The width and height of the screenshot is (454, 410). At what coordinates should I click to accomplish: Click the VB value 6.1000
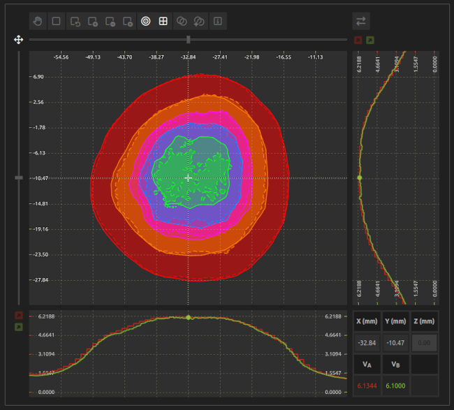coord(395,386)
